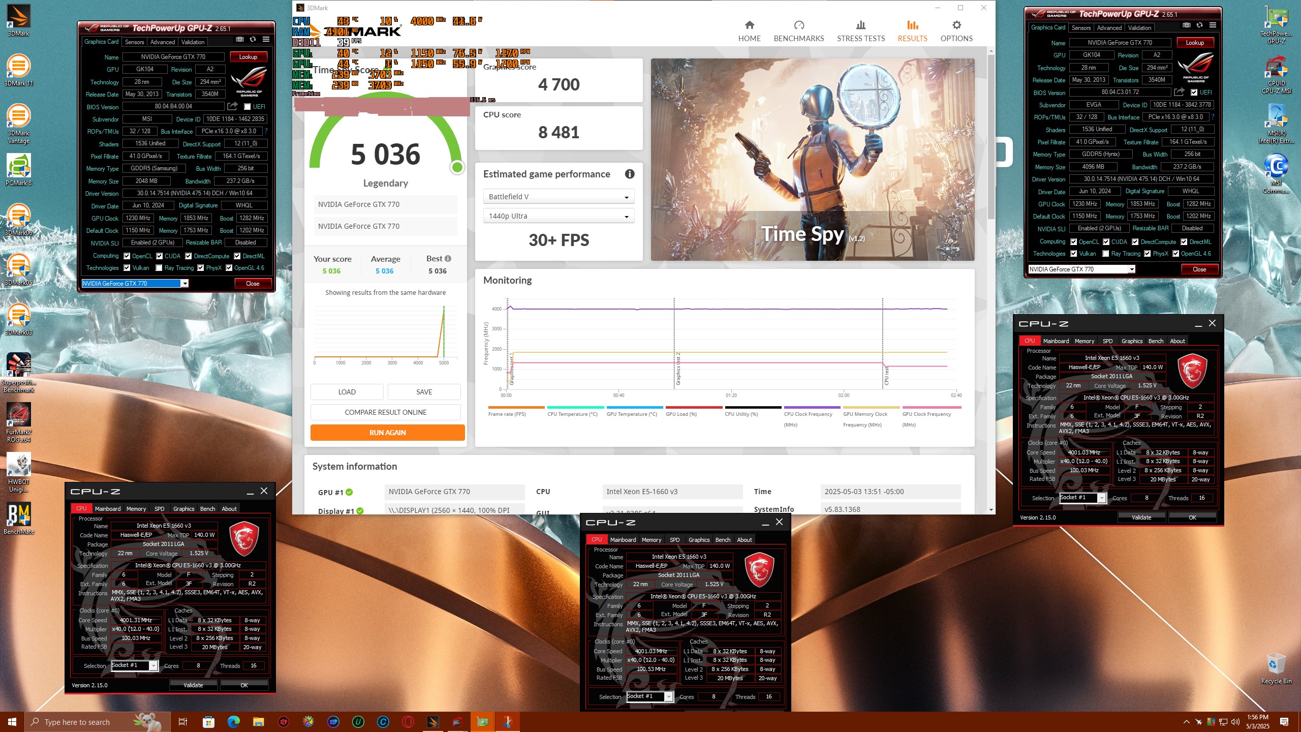Screen dimensions: 1301x732
Task: Toggle UEFI checkbox in the MSI GPU-Z window
Action: [247, 107]
